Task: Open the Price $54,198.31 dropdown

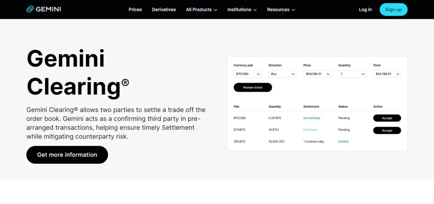Action: (317, 74)
